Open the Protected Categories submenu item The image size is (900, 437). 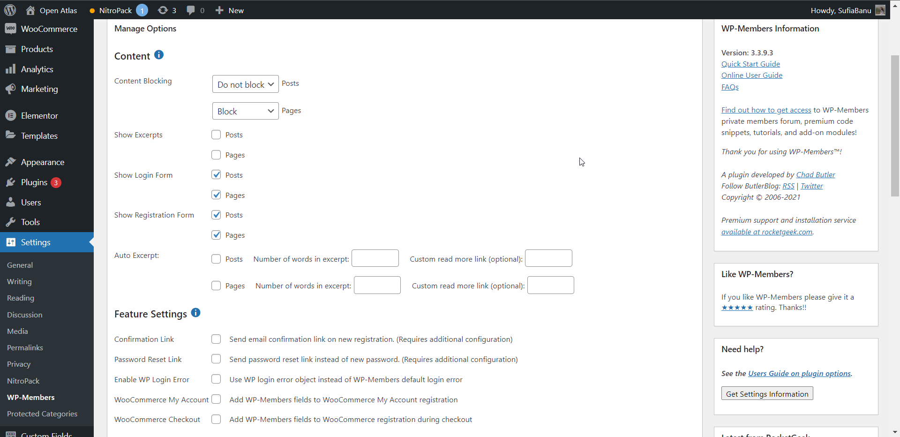tap(42, 414)
